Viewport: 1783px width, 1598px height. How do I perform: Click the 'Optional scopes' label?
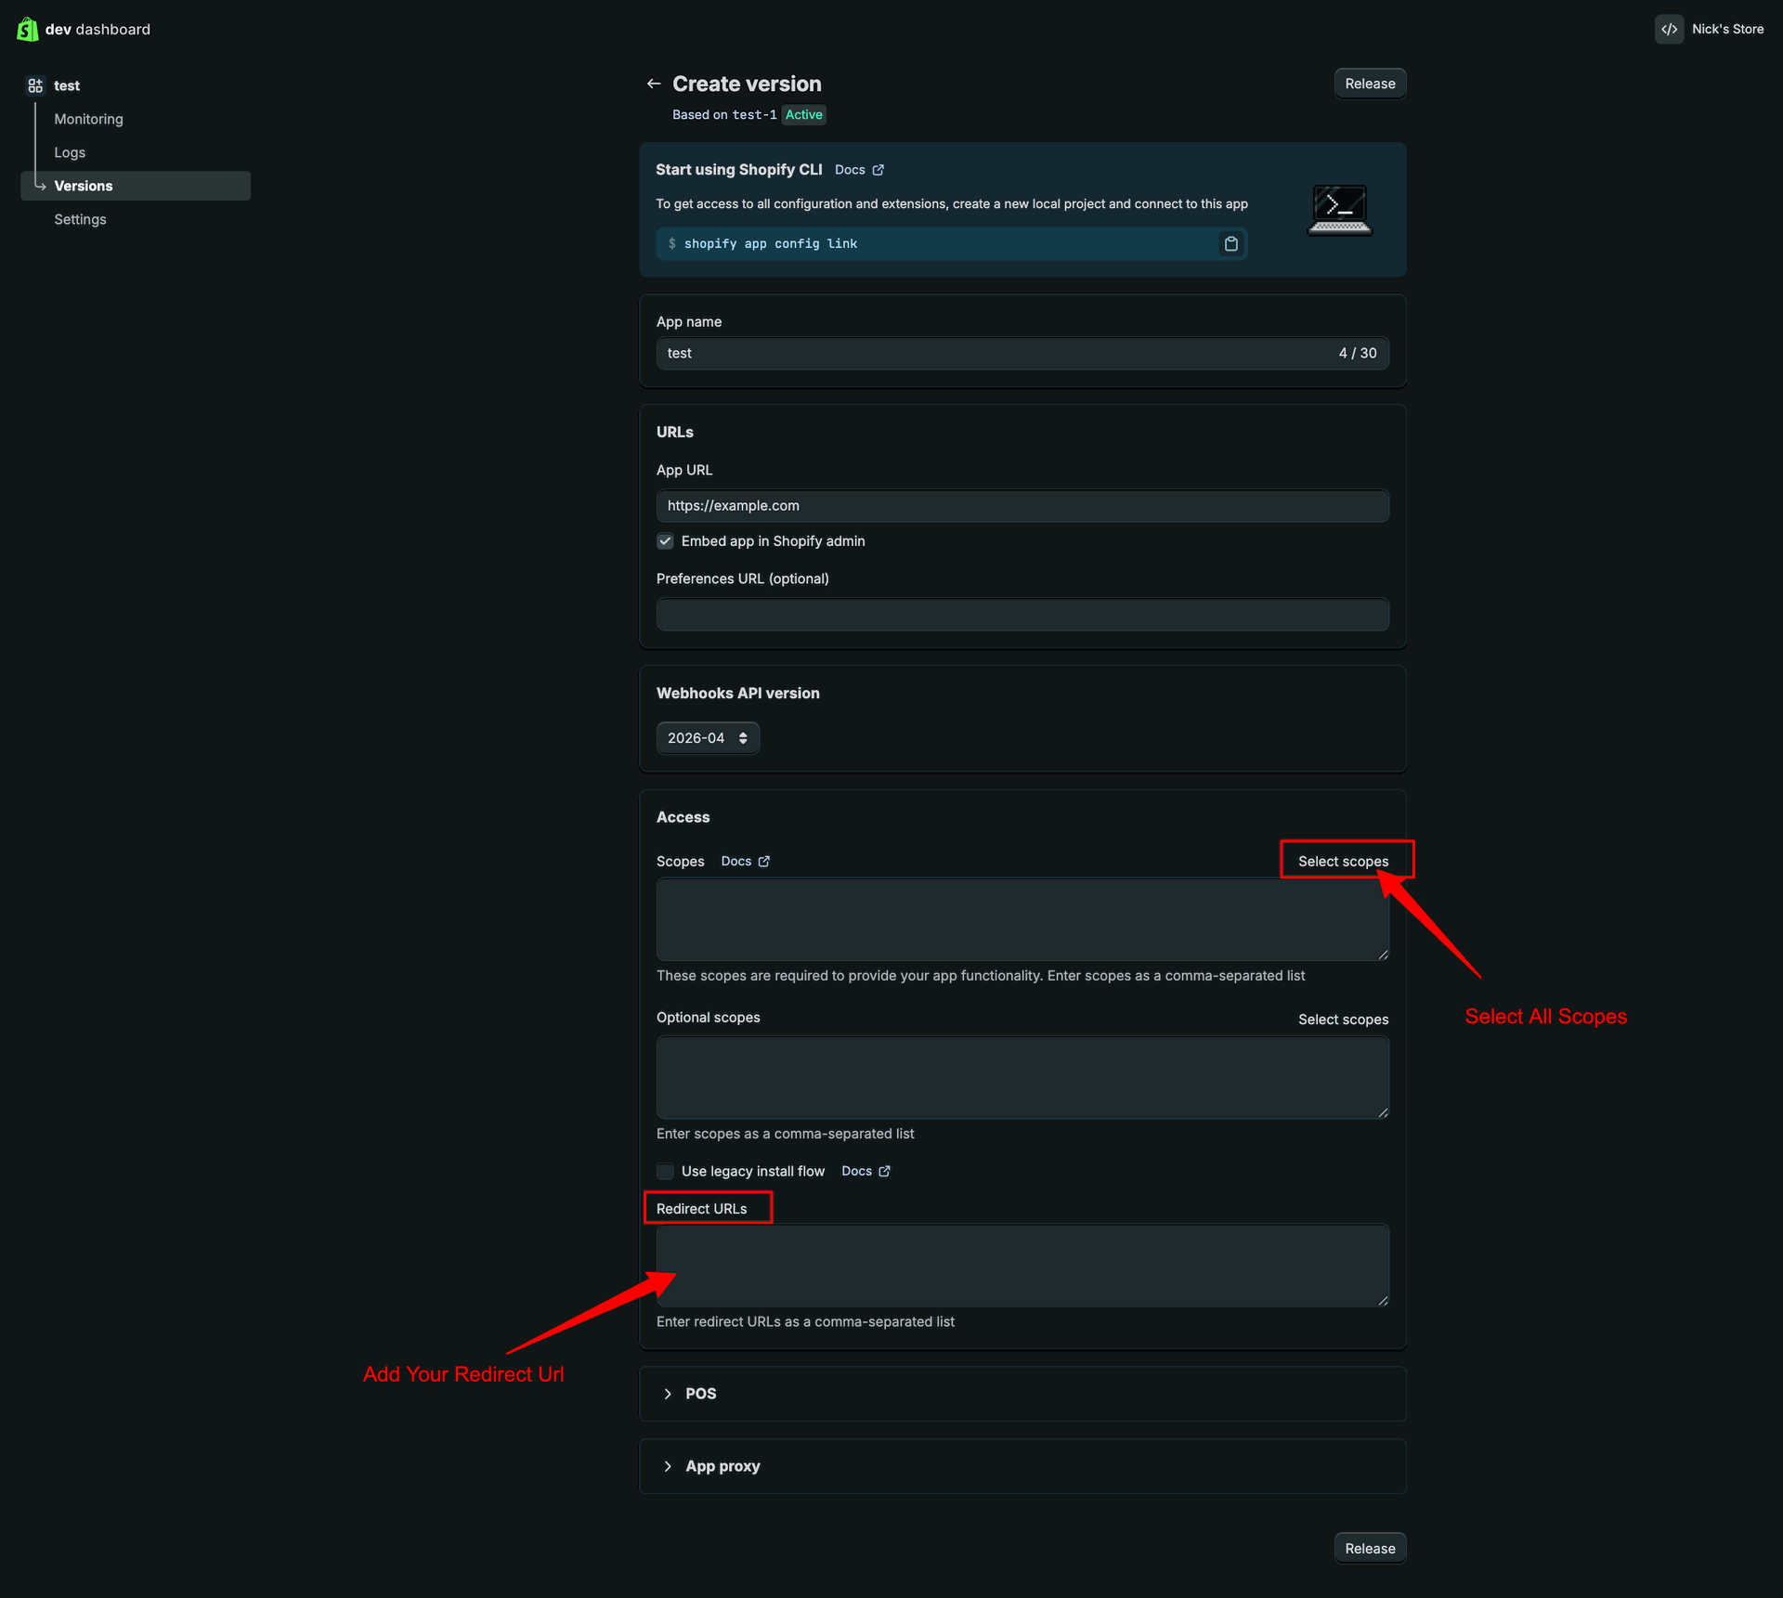(x=709, y=1018)
